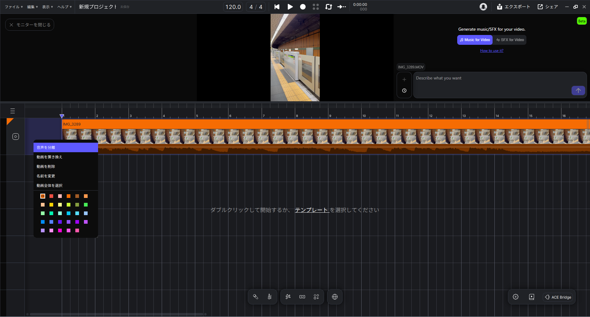Image resolution: width=590 pixels, height=317 pixels.
Task: Click the timeline hamburger menu icon
Action: point(13,111)
